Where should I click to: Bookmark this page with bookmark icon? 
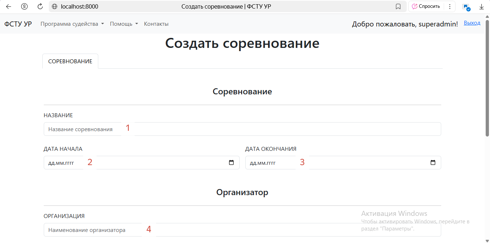pos(398,6)
